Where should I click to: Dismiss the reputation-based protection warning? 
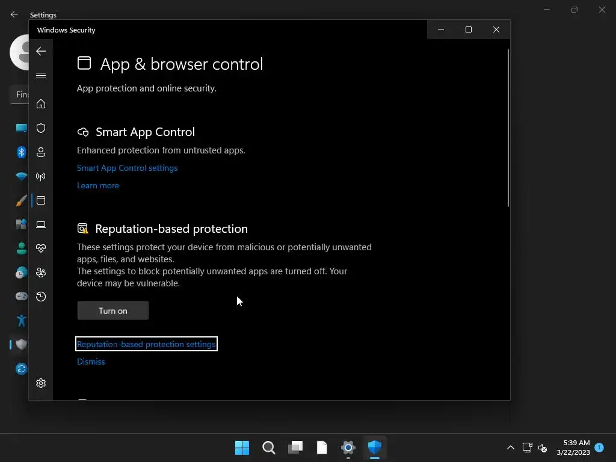click(91, 362)
